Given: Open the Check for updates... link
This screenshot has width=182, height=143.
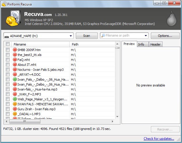Looking at the screenshot, I should click(159, 139).
